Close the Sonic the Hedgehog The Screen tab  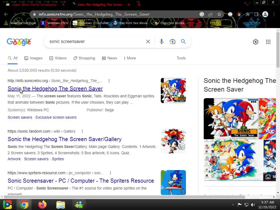(x=129, y=5)
